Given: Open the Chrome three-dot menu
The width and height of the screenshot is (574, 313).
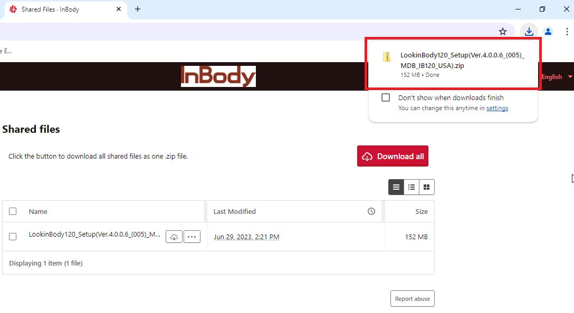Looking at the screenshot, I should [x=567, y=32].
